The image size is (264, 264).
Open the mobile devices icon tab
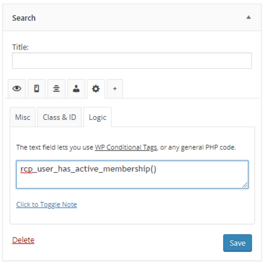coord(37,89)
